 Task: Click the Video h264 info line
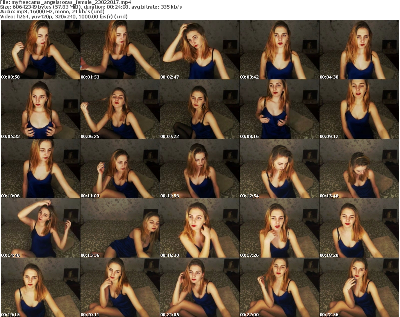point(64,16)
